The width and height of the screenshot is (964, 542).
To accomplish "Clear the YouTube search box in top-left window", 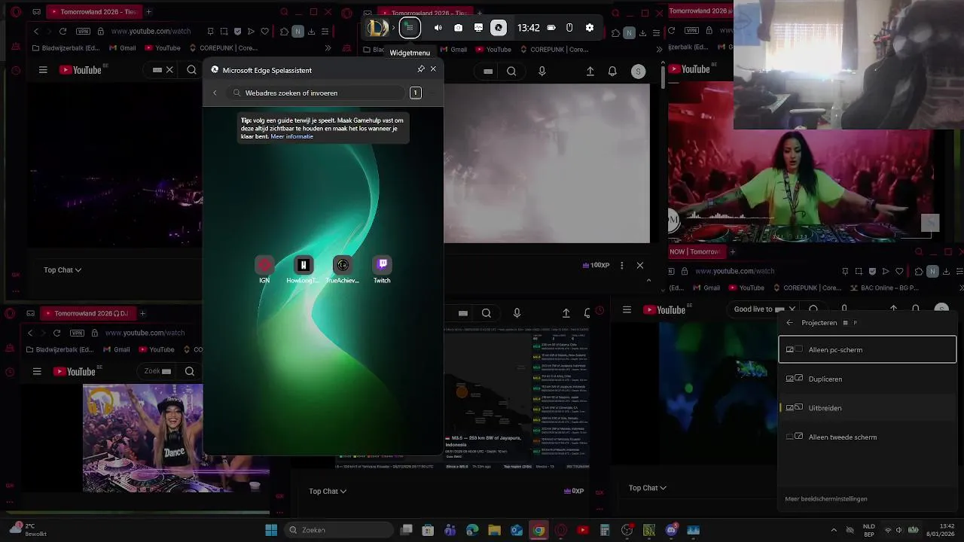I will click(169, 70).
